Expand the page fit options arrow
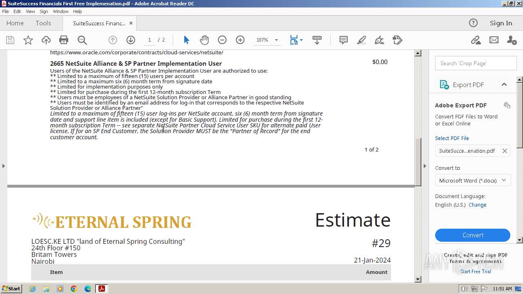 (301, 40)
